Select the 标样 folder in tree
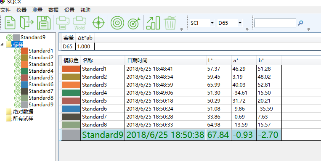The image size is (321, 161). 18,44
